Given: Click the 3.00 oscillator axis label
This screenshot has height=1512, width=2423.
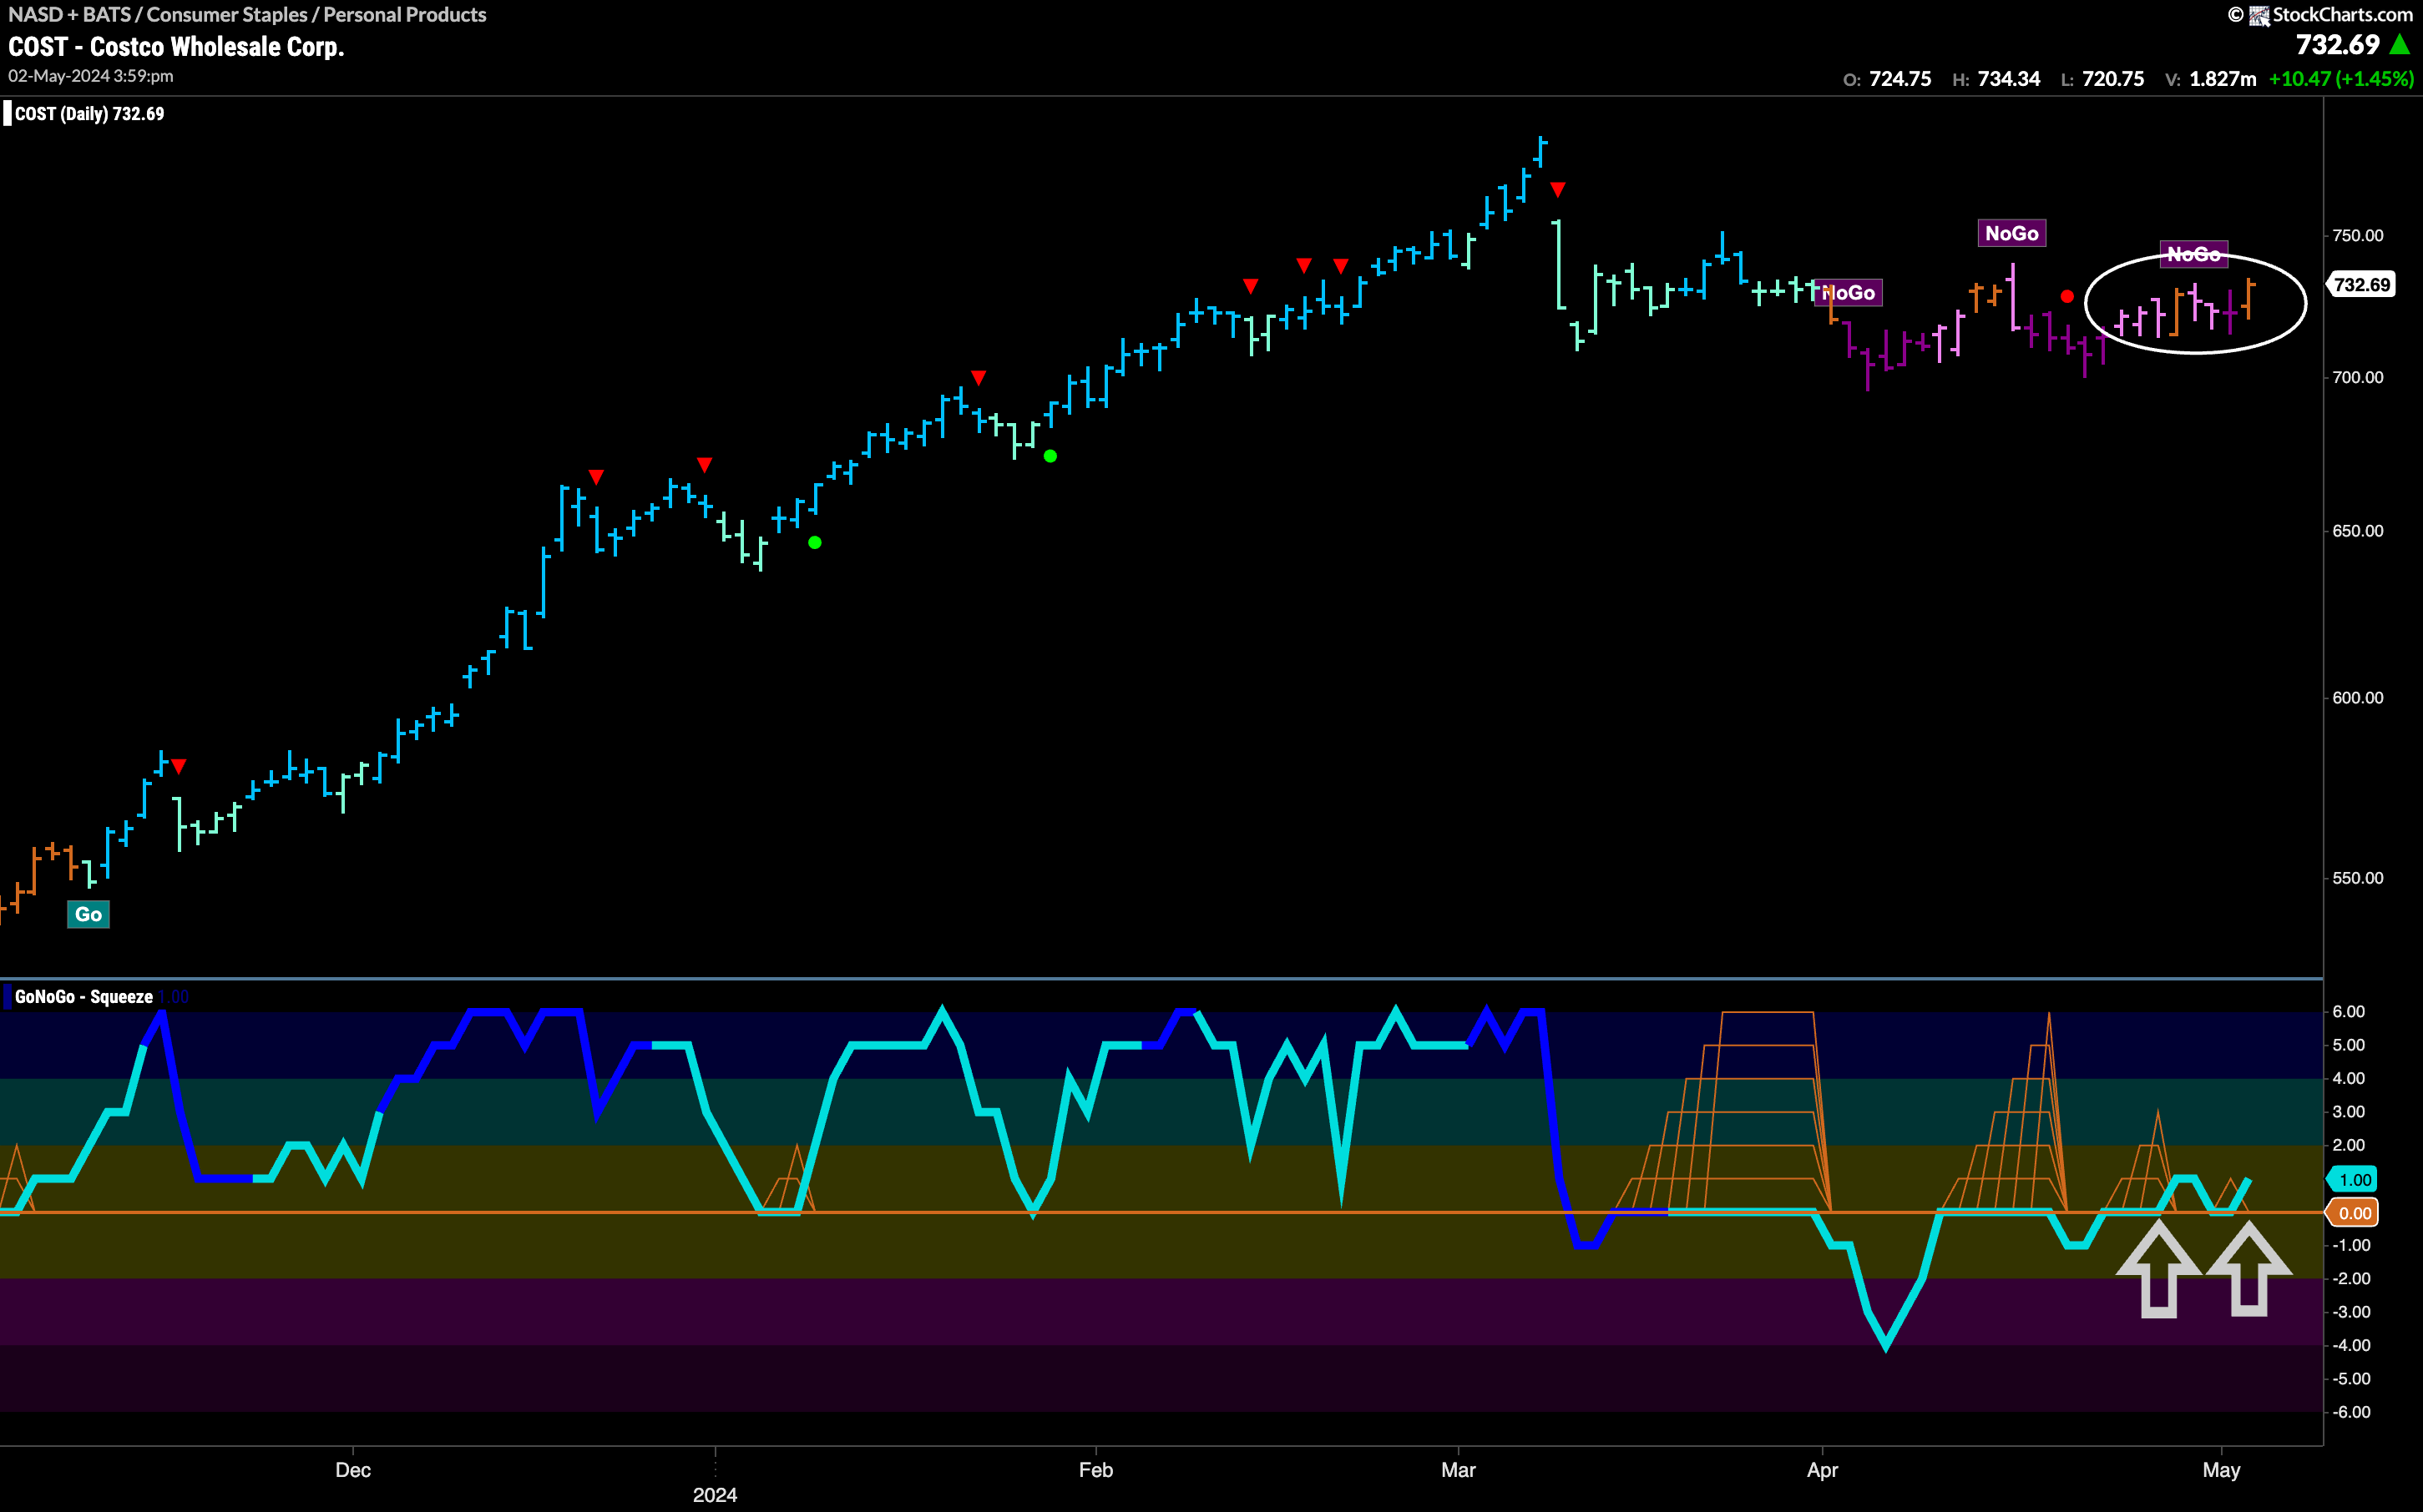Looking at the screenshot, I should coord(2348,1111).
